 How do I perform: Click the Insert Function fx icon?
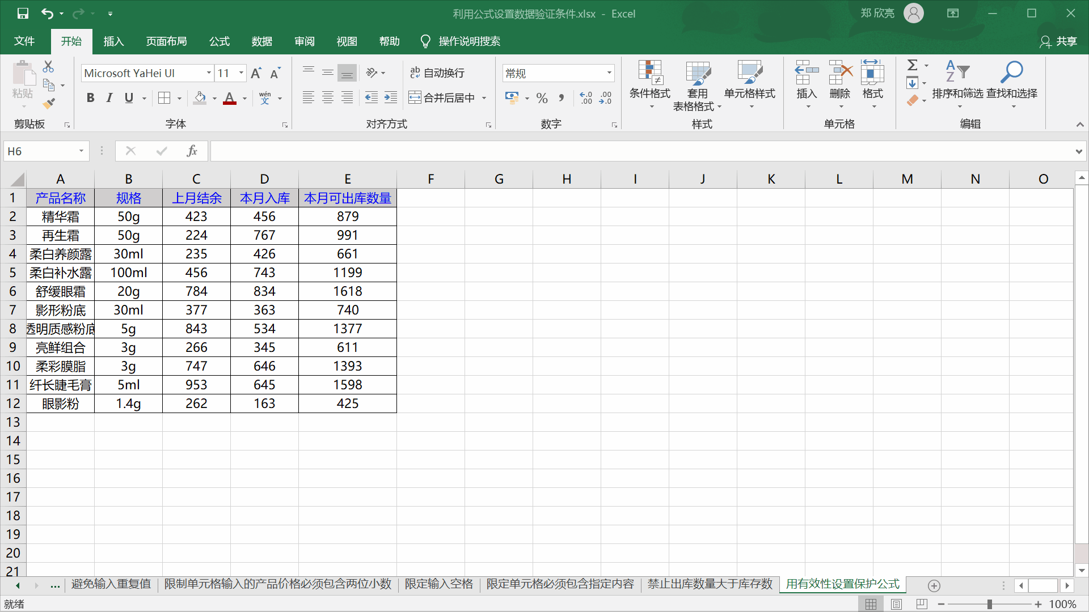(192, 151)
